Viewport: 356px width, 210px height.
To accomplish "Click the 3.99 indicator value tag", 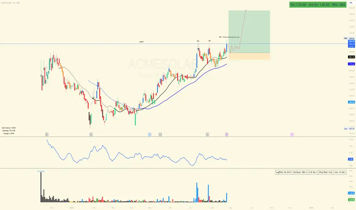I will (x=351, y=159).
